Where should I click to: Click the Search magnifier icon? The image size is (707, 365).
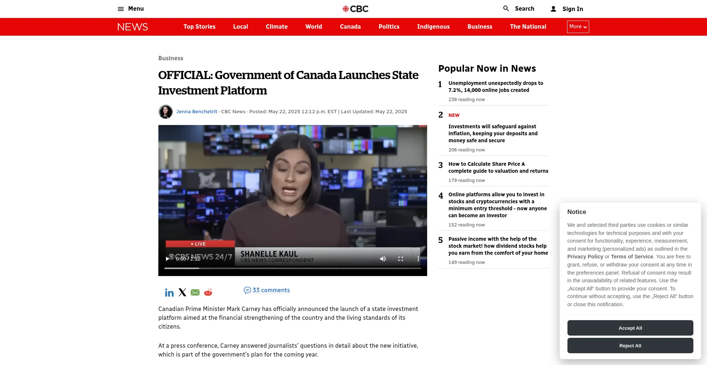coord(506,8)
